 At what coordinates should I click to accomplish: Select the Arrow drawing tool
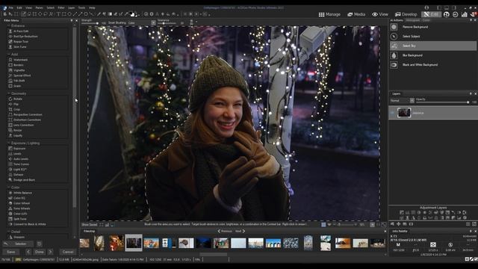81,14
